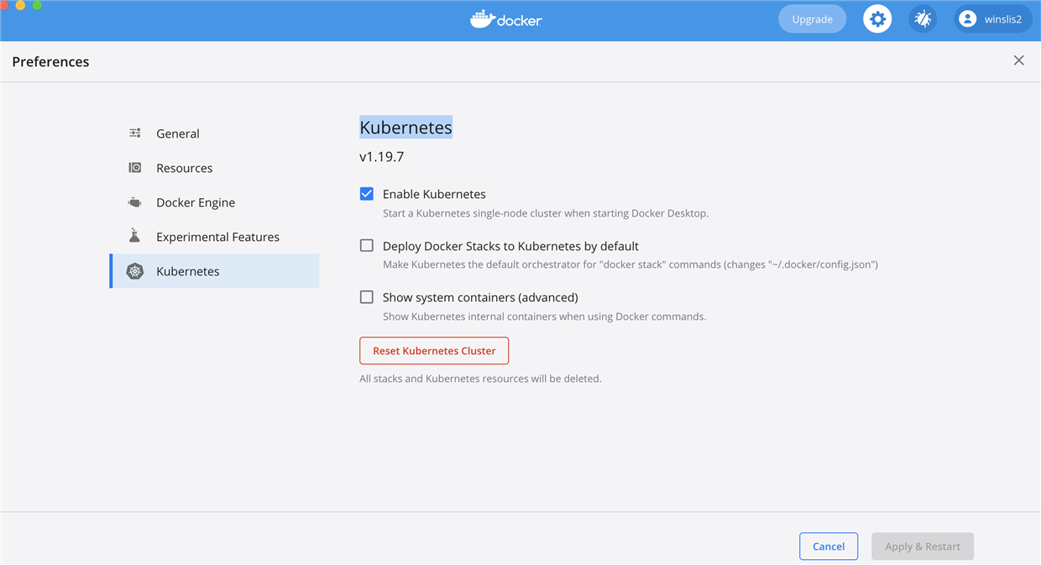Click the 'Make Kubernetes the default orchestrator' description
Viewport: 1041px width, 565px height.
tap(630, 264)
